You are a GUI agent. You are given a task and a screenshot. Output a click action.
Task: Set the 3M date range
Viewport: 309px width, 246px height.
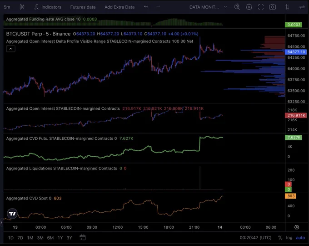[x=40, y=238]
